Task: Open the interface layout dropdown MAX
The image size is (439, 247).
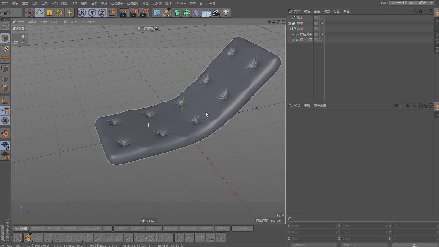Action: click(x=411, y=3)
